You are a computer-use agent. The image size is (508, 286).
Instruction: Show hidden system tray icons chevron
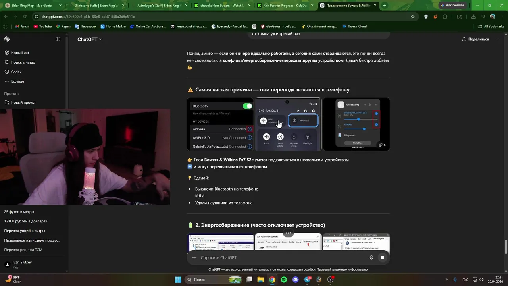pyautogui.click(x=446, y=280)
